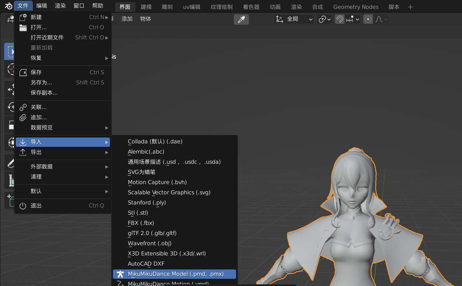Screen dimensions: 462x286
Task: Switch to the 建模 workspace tab
Action: click(146, 7)
